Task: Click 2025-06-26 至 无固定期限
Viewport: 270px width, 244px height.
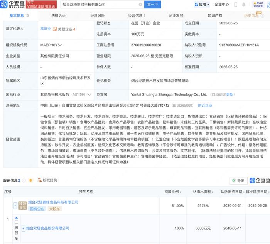Action: coord(152,56)
